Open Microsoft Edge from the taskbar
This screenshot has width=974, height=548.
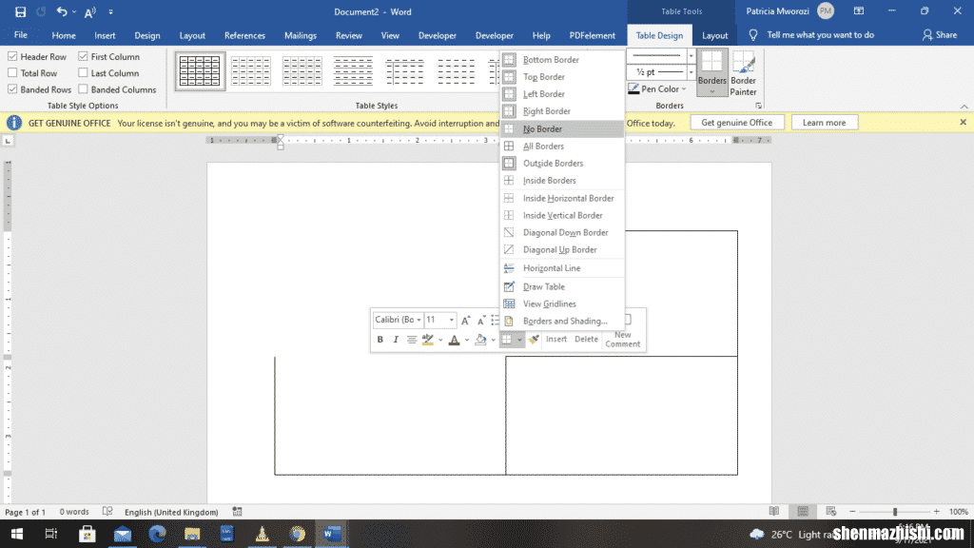[x=157, y=534]
